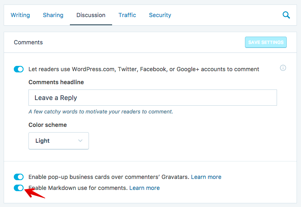Viewport: 301px width, 207px height.
Task: Turn off Markdown use for comments
Action: pos(19,188)
